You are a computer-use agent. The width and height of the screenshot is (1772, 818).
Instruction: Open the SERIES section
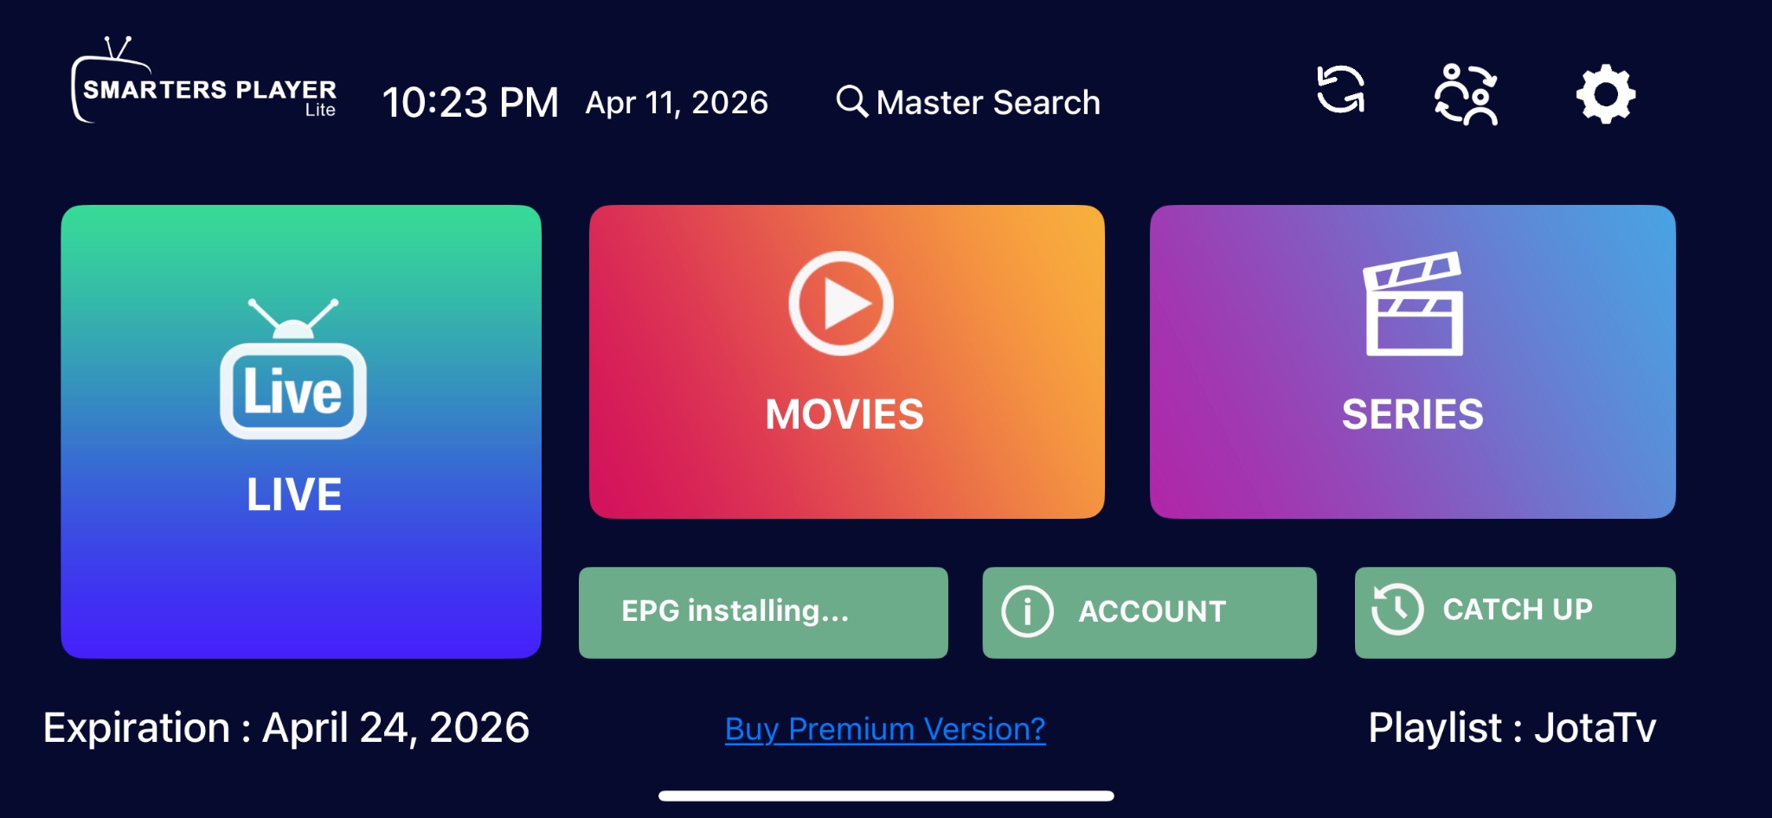tap(1413, 361)
